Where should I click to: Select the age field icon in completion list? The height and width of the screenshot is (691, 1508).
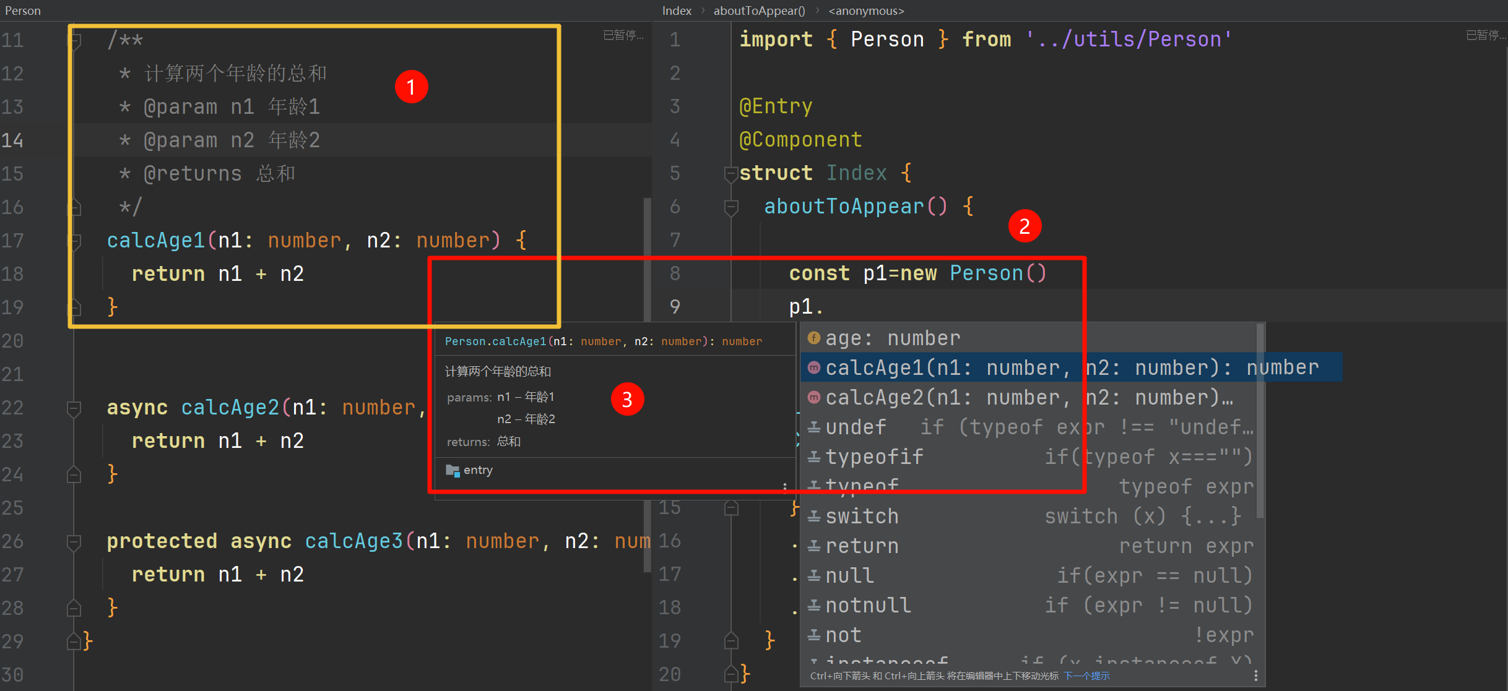tap(814, 338)
